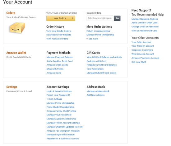The height and width of the screenshot is (146, 171).
Task: Focus the Search Orders input field
Action: pos(100,18)
